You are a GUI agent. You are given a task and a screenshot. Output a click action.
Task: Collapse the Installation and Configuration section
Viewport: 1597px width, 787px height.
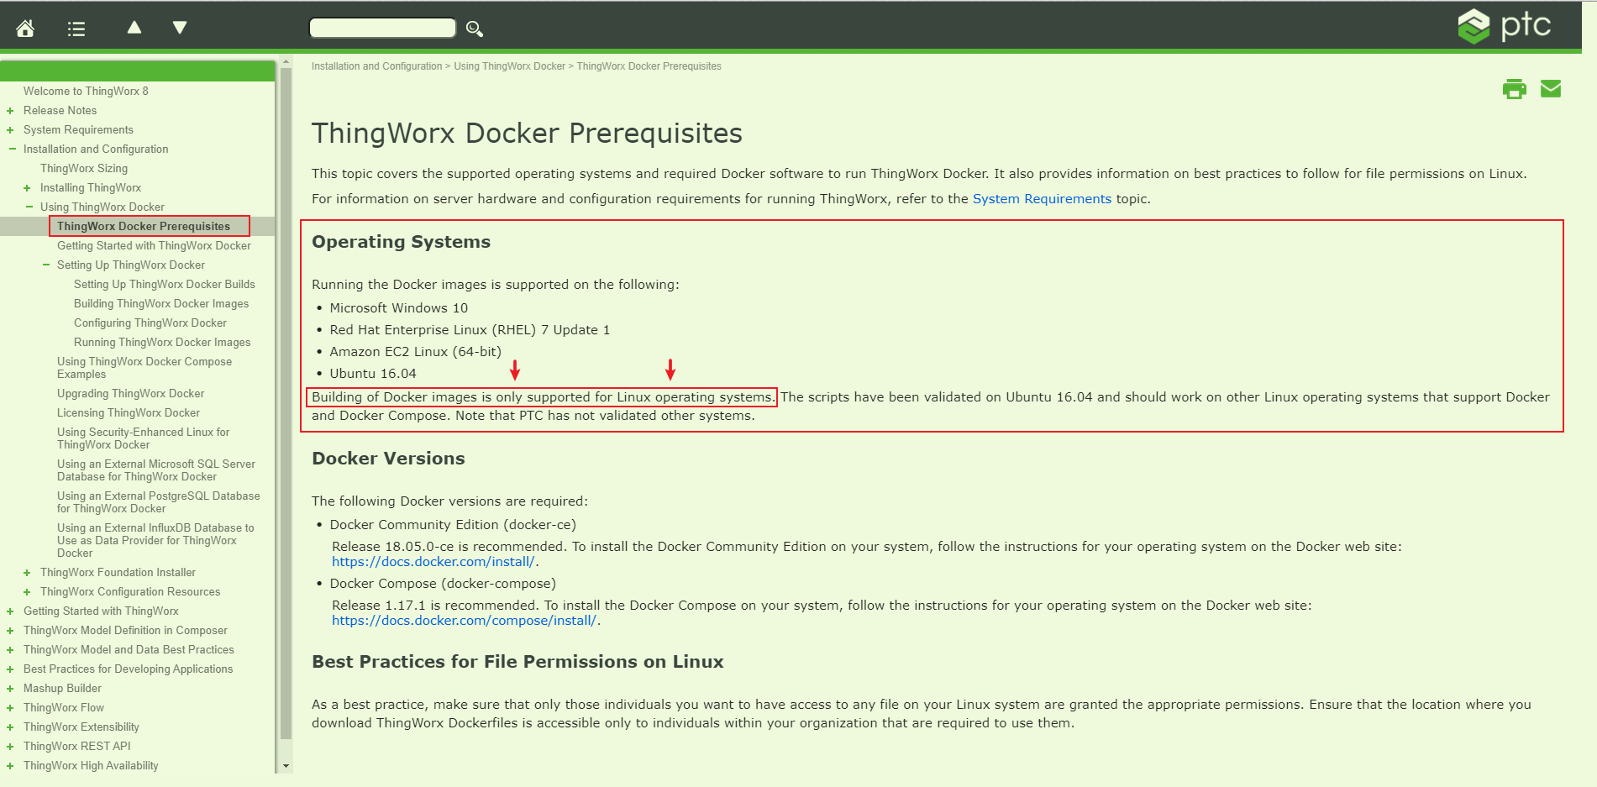click(11, 149)
